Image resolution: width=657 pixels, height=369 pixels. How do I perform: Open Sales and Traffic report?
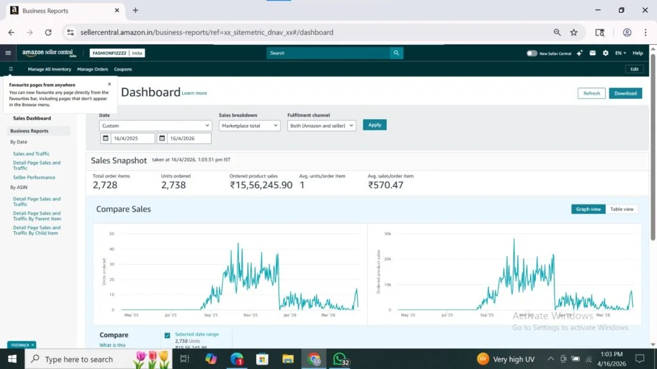(31, 154)
